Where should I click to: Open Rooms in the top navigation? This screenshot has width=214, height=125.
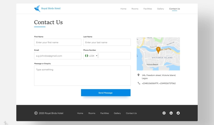pyautogui.click(x=135, y=9)
